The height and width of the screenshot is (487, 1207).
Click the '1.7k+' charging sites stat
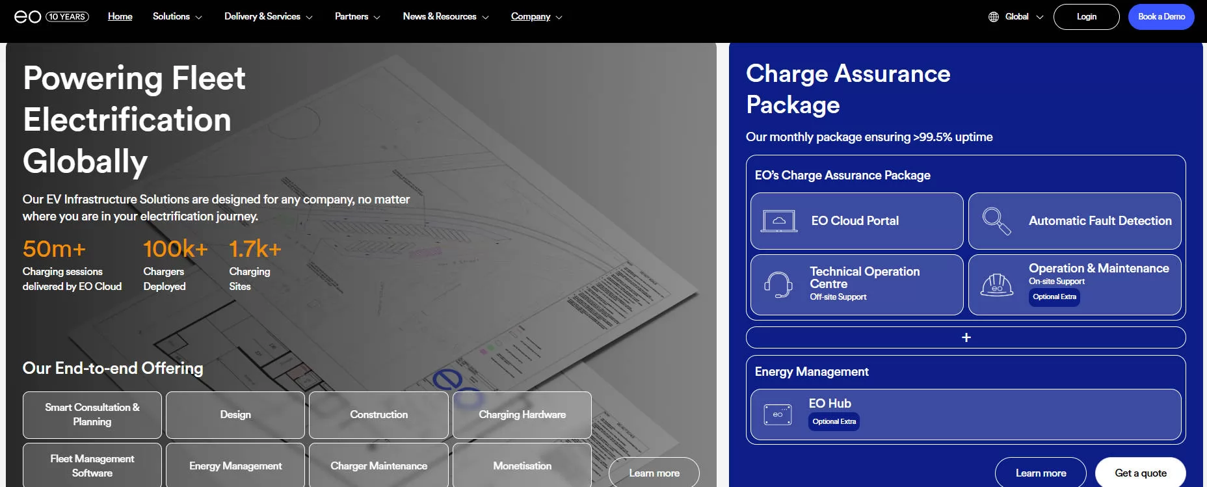(255, 249)
